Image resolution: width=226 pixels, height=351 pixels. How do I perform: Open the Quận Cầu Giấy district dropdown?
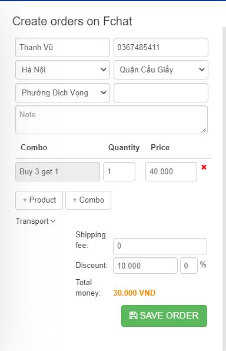(161, 69)
